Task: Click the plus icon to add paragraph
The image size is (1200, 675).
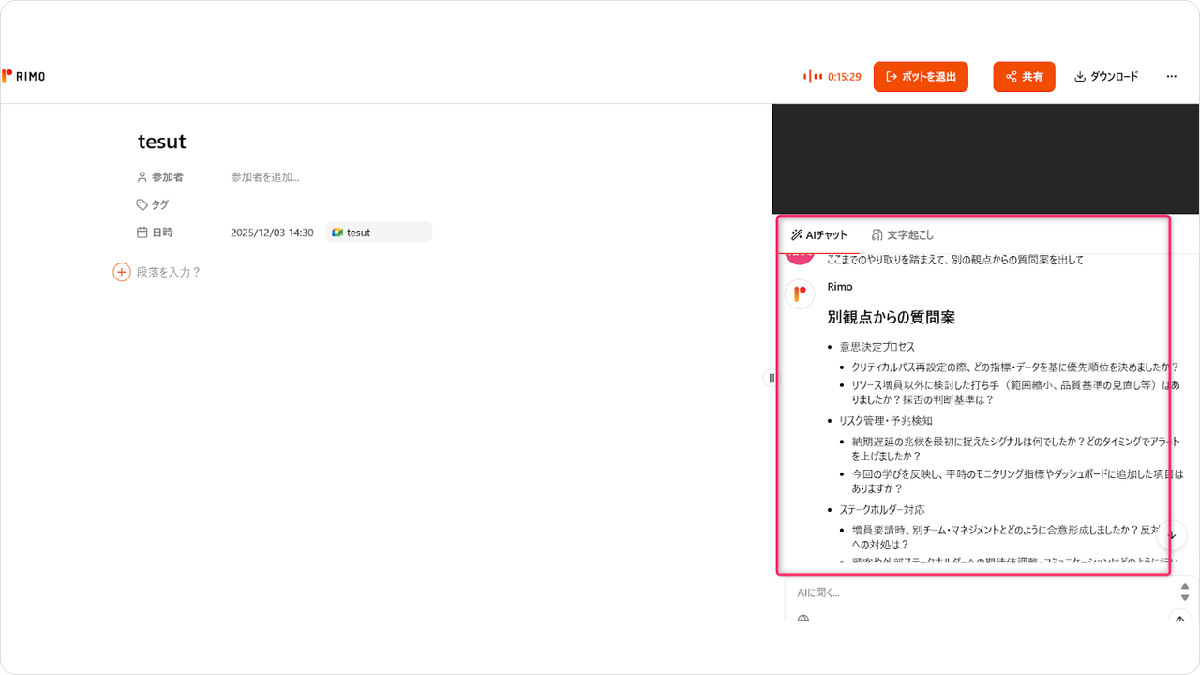Action: (122, 272)
